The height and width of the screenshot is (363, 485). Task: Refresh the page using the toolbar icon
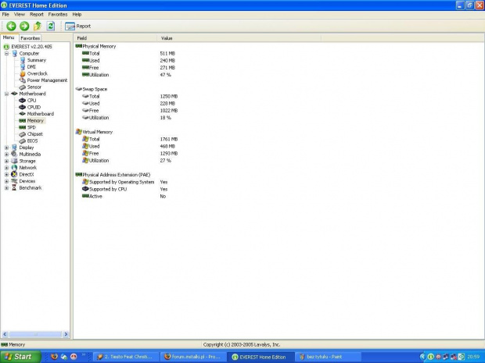50,26
